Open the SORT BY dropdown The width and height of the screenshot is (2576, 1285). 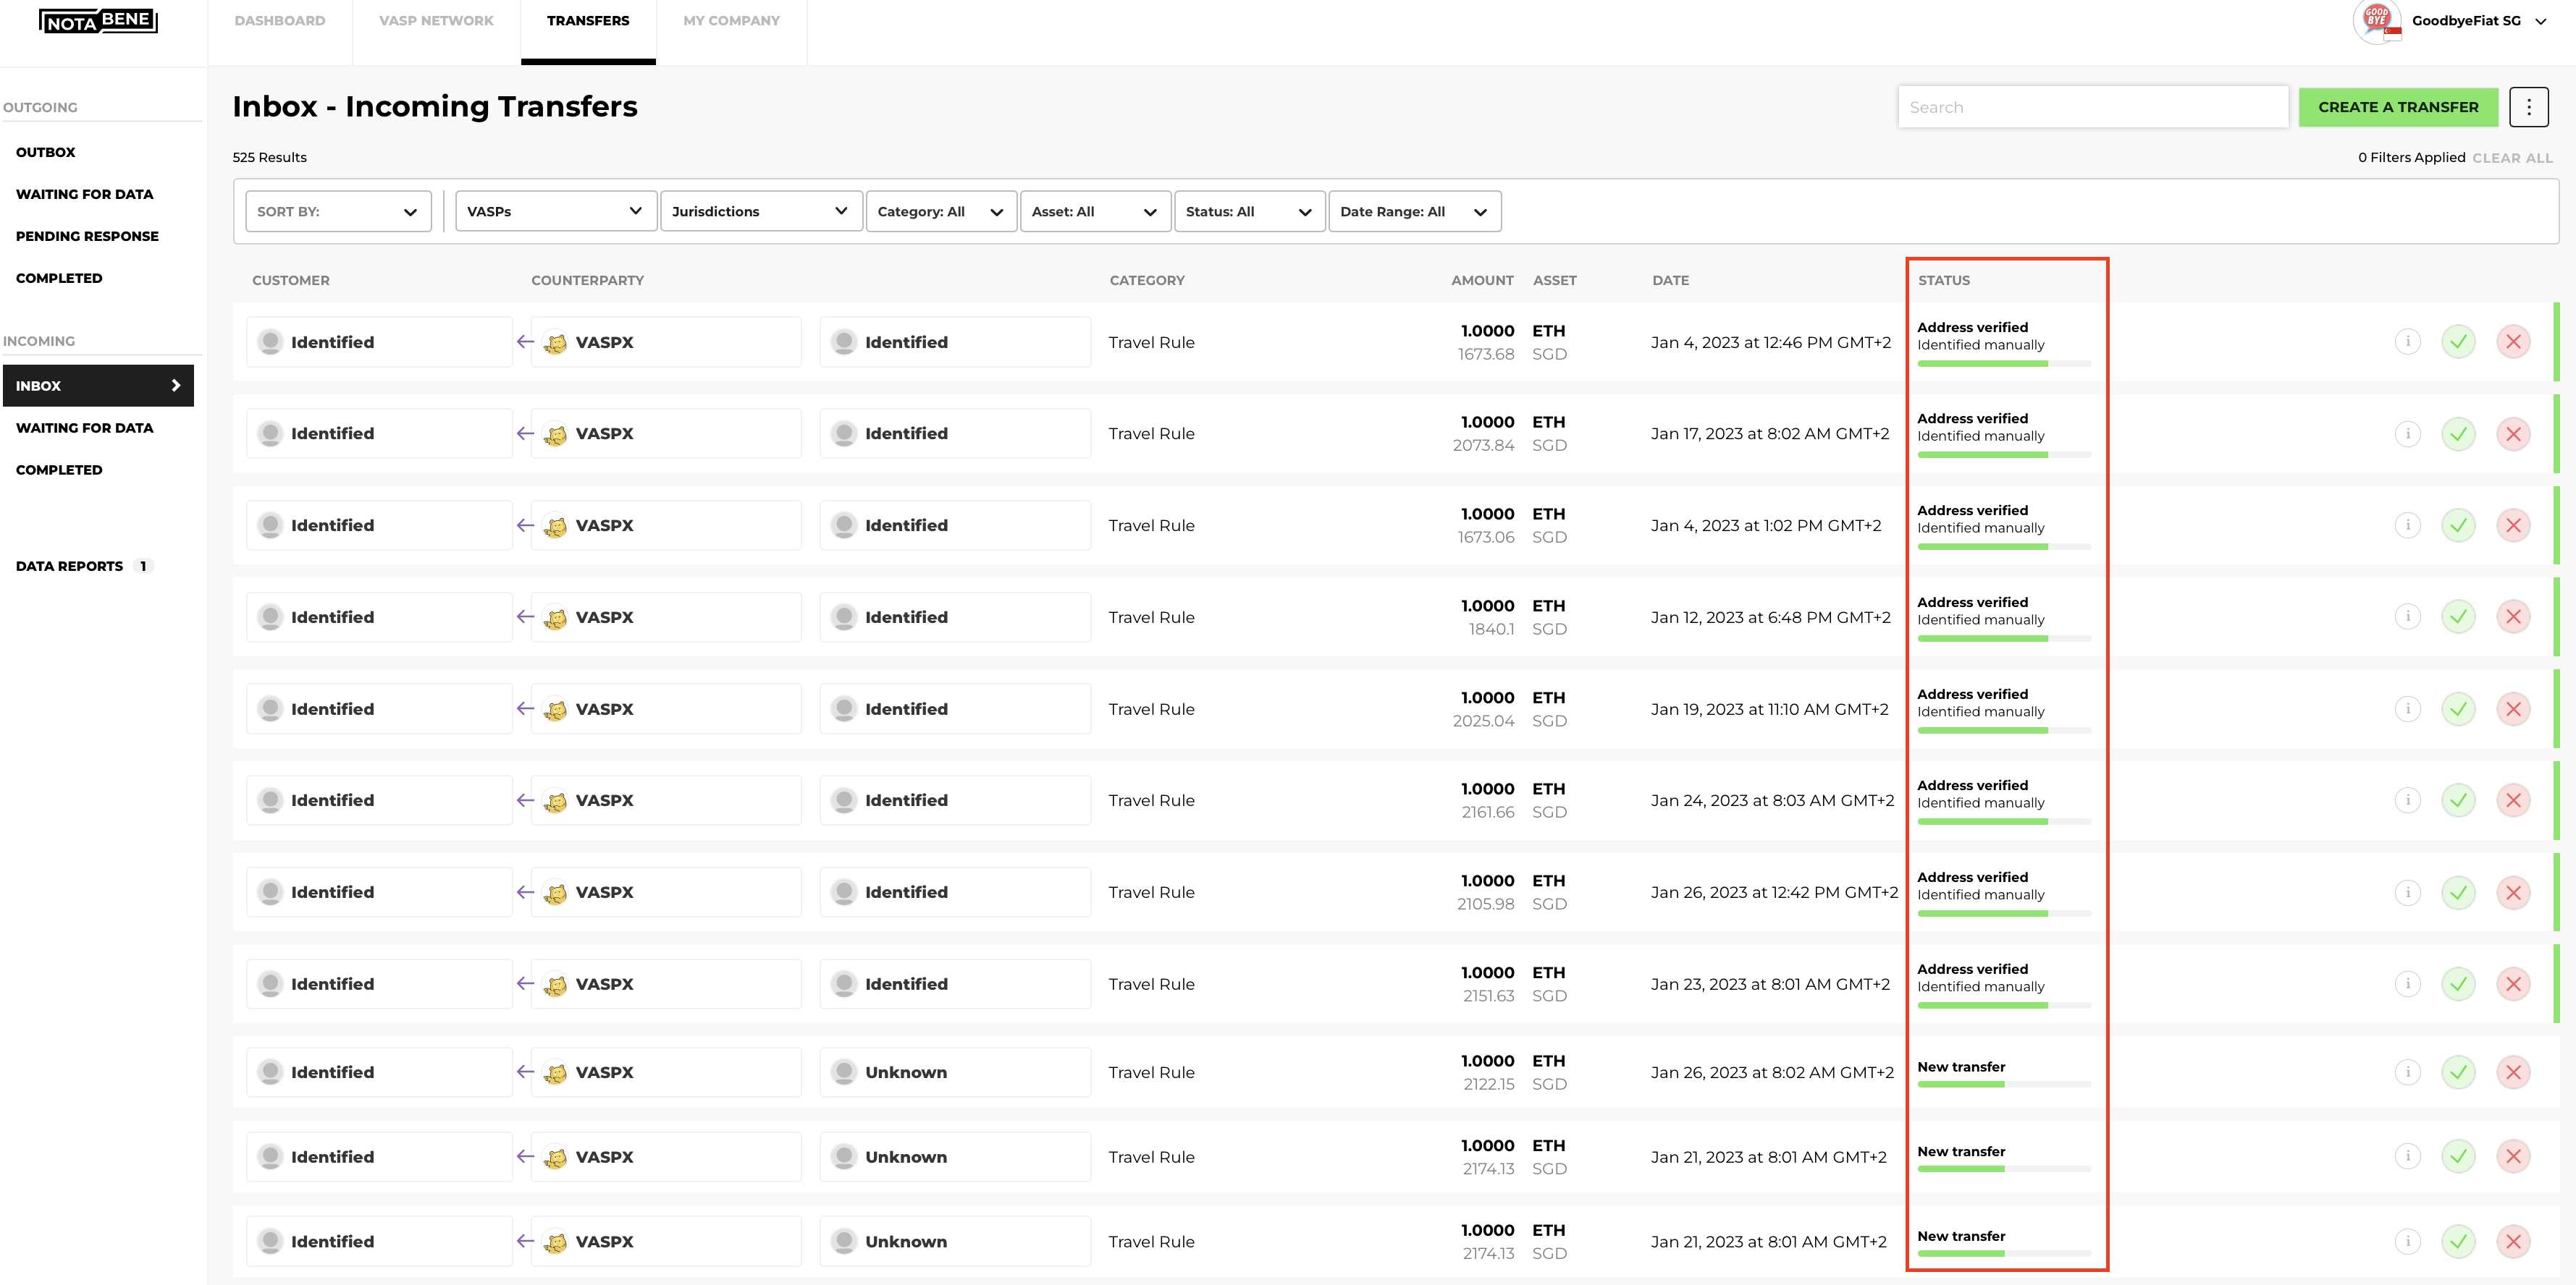tap(338, 212)
